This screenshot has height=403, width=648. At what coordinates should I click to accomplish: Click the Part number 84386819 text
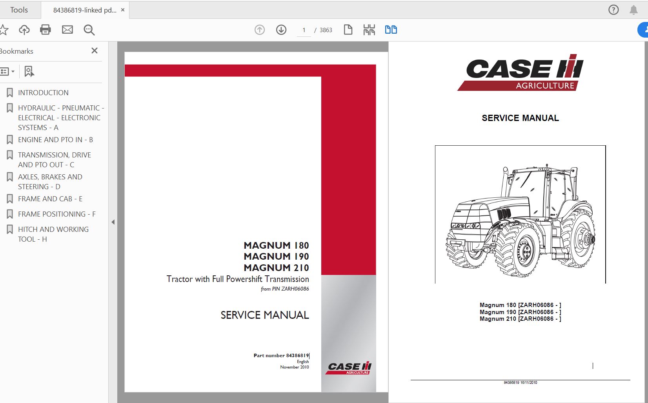(x=281, y=356)
